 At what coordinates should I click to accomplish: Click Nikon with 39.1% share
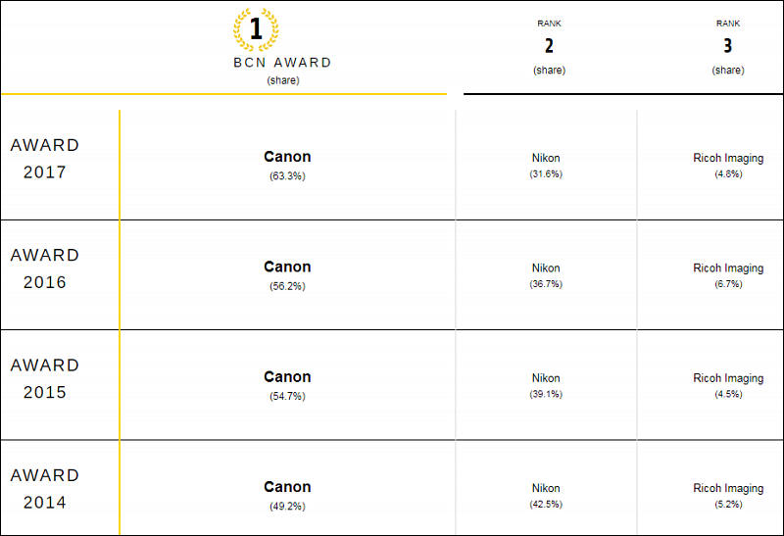tap(546, 378)
